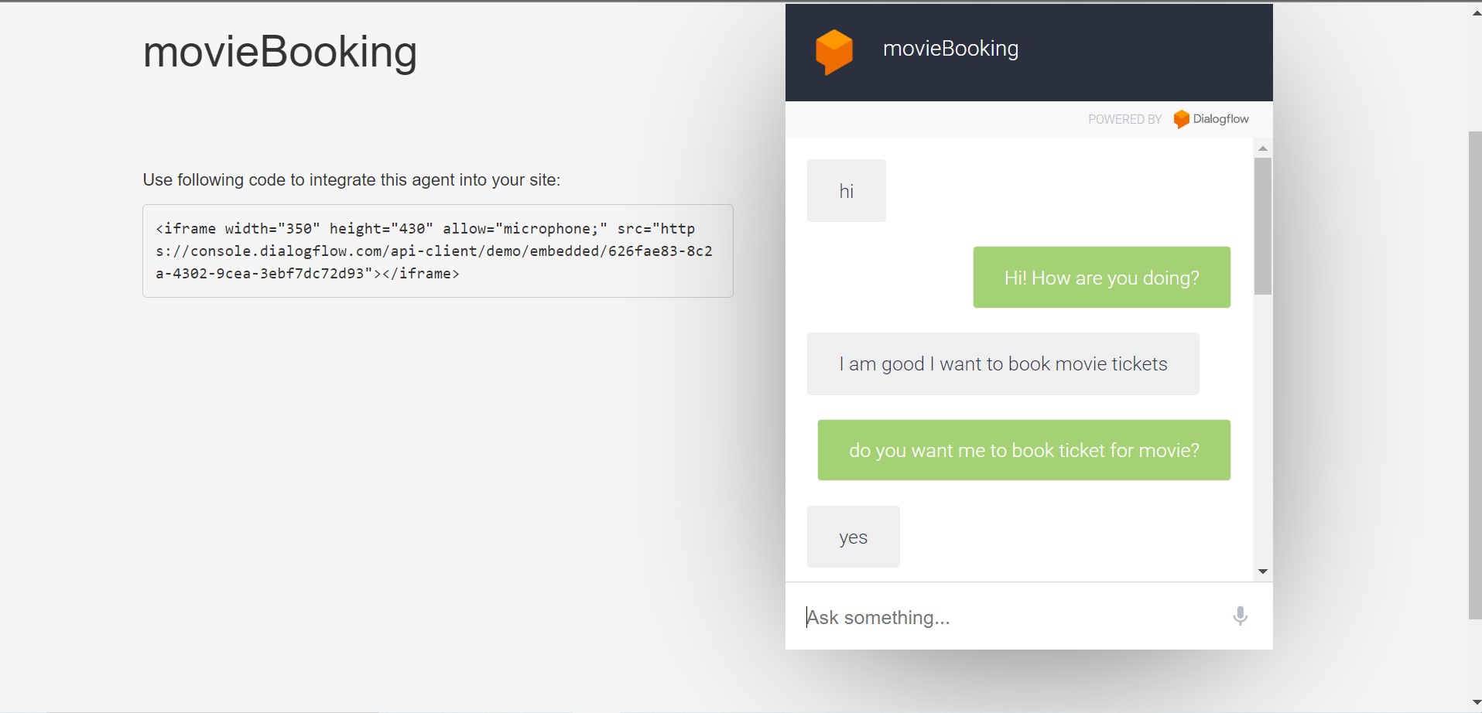This screenshot has width=1482, height=713.
Task: Click the 'hi' user message bubble
Action: [847, 190]
